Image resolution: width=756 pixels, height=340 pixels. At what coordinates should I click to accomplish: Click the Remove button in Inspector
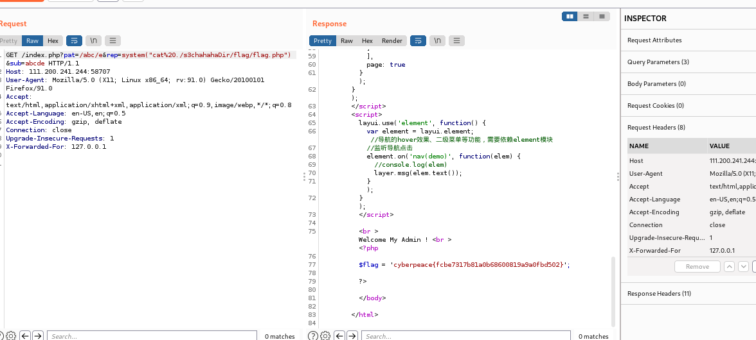point(697,266)
